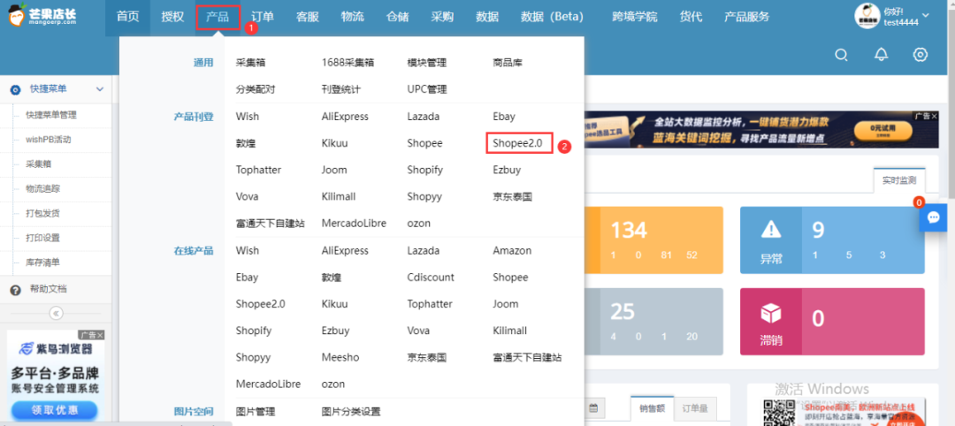This screenshot has width=955, height=426.
Task: Collapse the left sidebar with double-arrow icon
Action: coord(56,313)
